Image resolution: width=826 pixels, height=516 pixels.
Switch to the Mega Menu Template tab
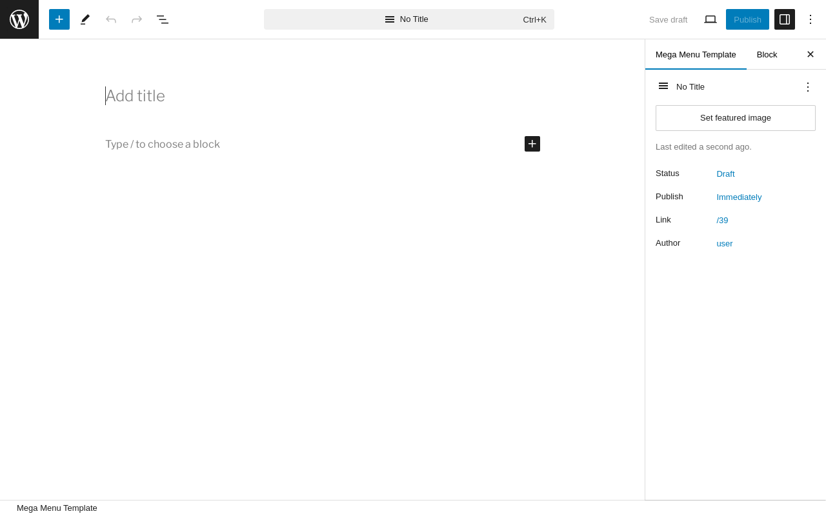coord(696,54)
